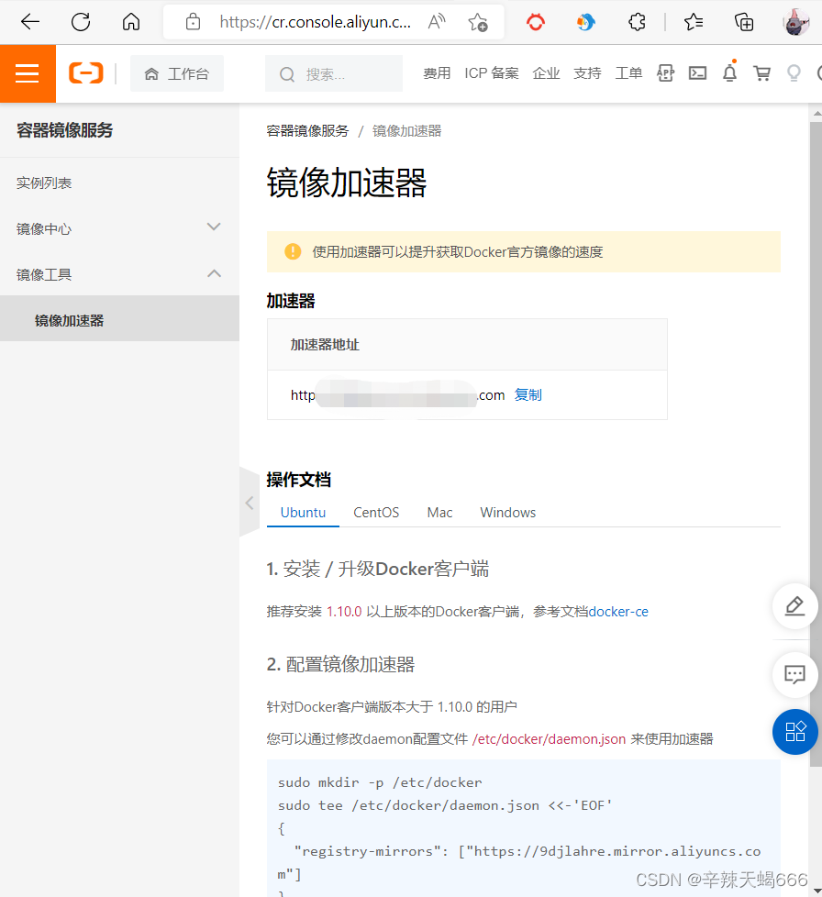Image resolution: width=822 pixels, height=897 pixels.
Task: Open the shopping cart
Action: 762,73
